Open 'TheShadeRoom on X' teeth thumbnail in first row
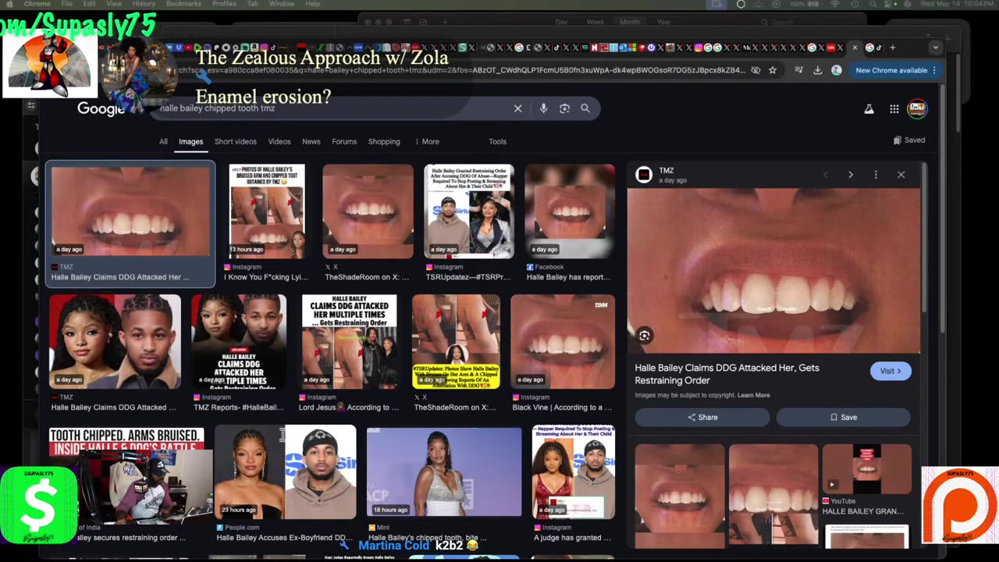Image resolution: width=999 pixels, height=562 pixels. tap(368, 211)
